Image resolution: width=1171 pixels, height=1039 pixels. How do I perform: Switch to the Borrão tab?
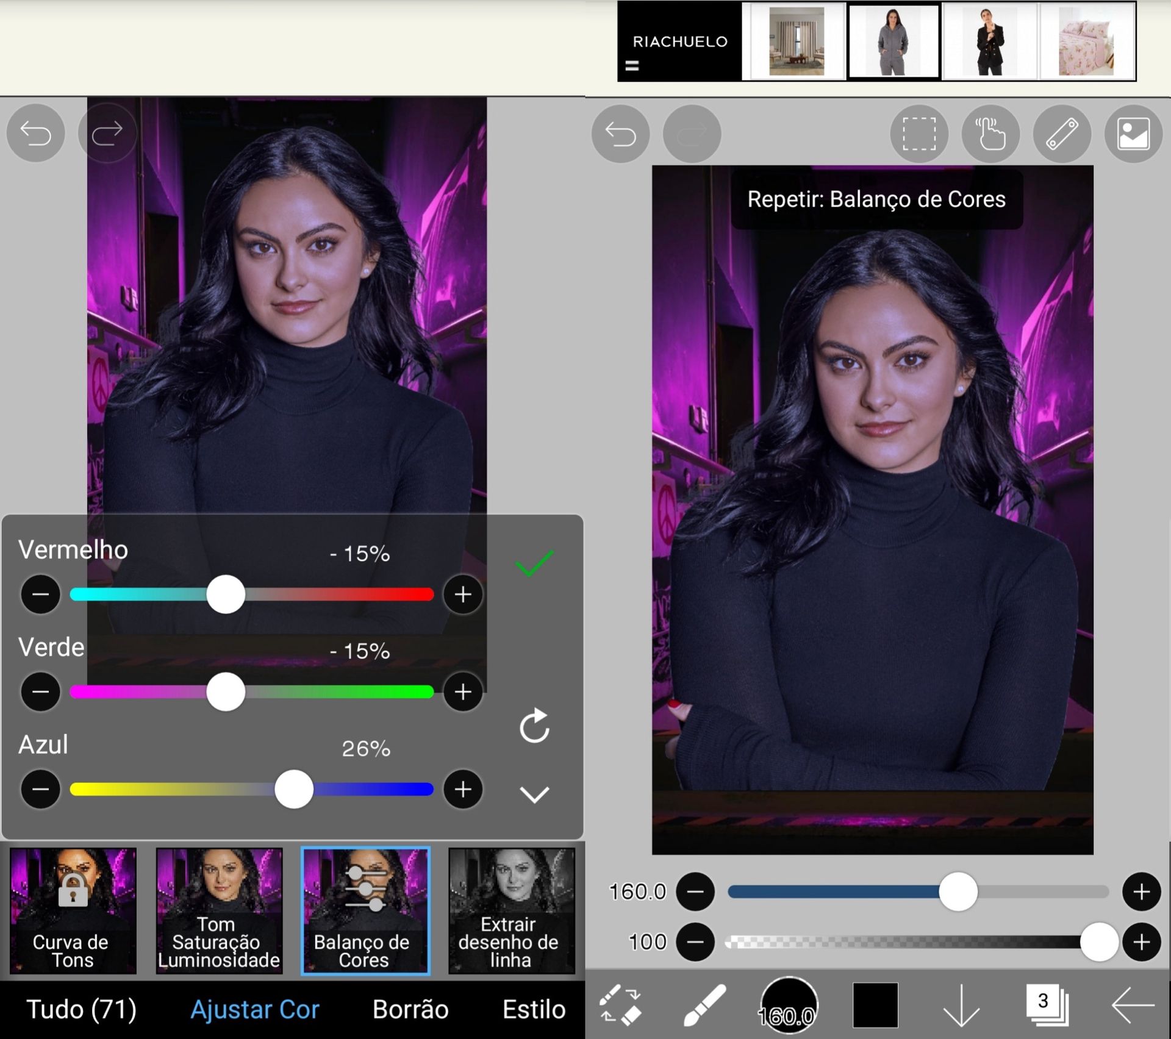[x=410, y=1009]
